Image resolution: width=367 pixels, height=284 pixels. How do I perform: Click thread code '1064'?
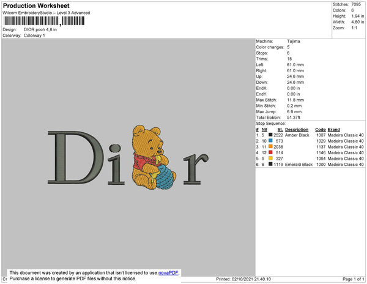(321, 159)
